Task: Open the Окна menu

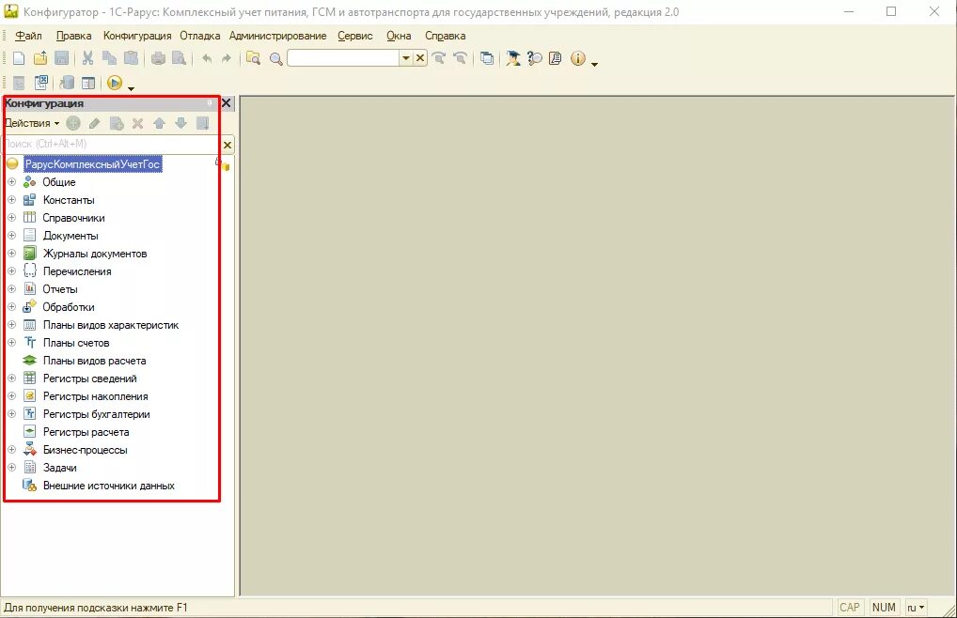Action: pos(399,36)
